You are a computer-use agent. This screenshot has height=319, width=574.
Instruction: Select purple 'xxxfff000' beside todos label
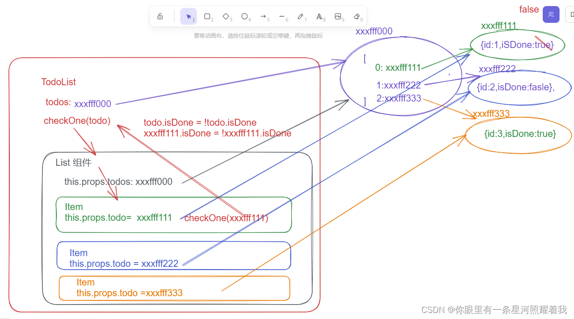(x=93, y=104)
